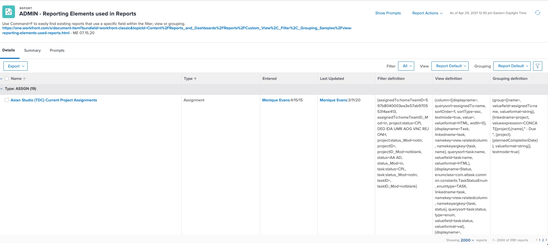Click the filter definition text starting assignedTo:homeTeamID
The height and width of the screenshot is (245, 548).
403,143
